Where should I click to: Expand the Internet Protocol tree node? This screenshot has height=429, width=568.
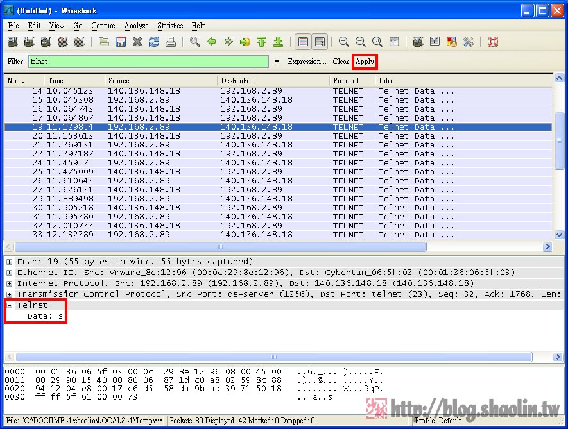coord(10,283)
